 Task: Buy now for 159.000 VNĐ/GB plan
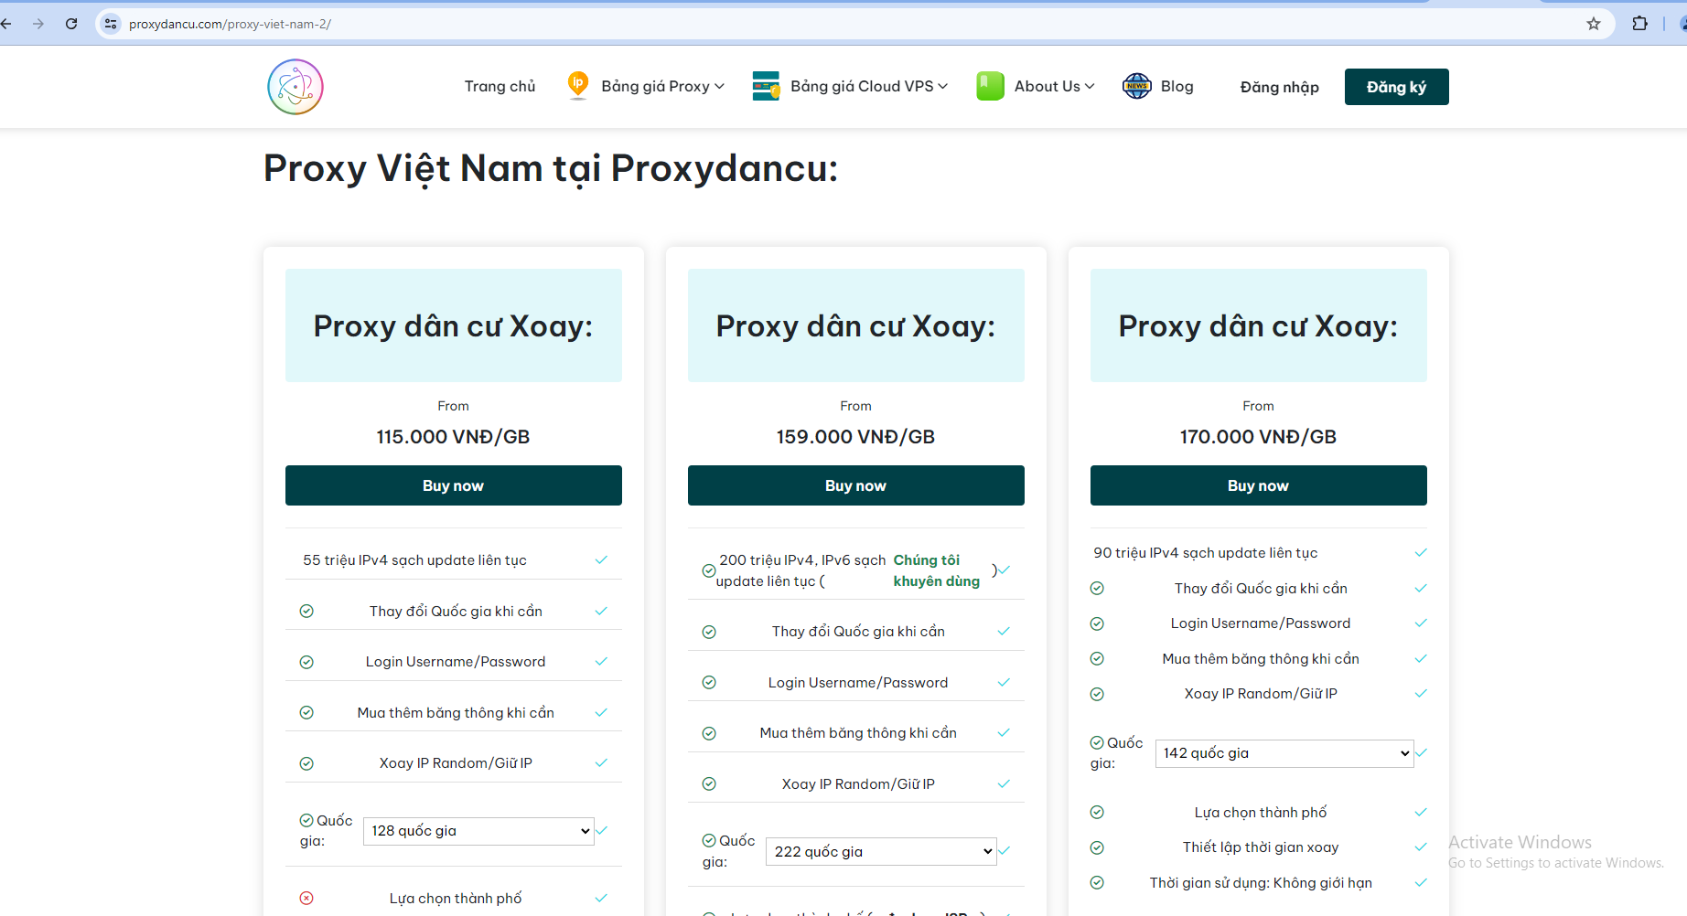(x=856, y=485)
